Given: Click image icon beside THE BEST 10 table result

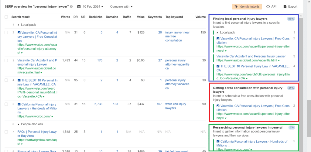Looking at the screenshot, I should coord(19,80).
